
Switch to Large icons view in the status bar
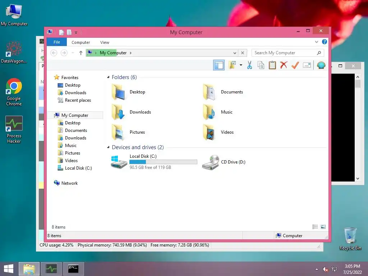[323, 227]
